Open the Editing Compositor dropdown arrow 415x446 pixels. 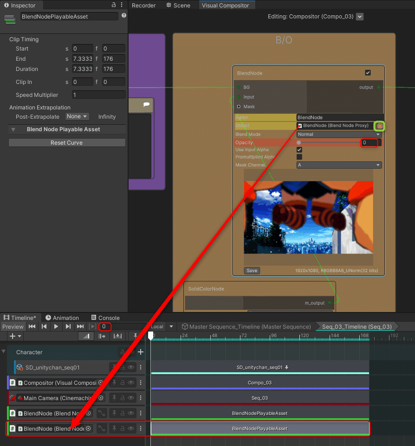360,17
